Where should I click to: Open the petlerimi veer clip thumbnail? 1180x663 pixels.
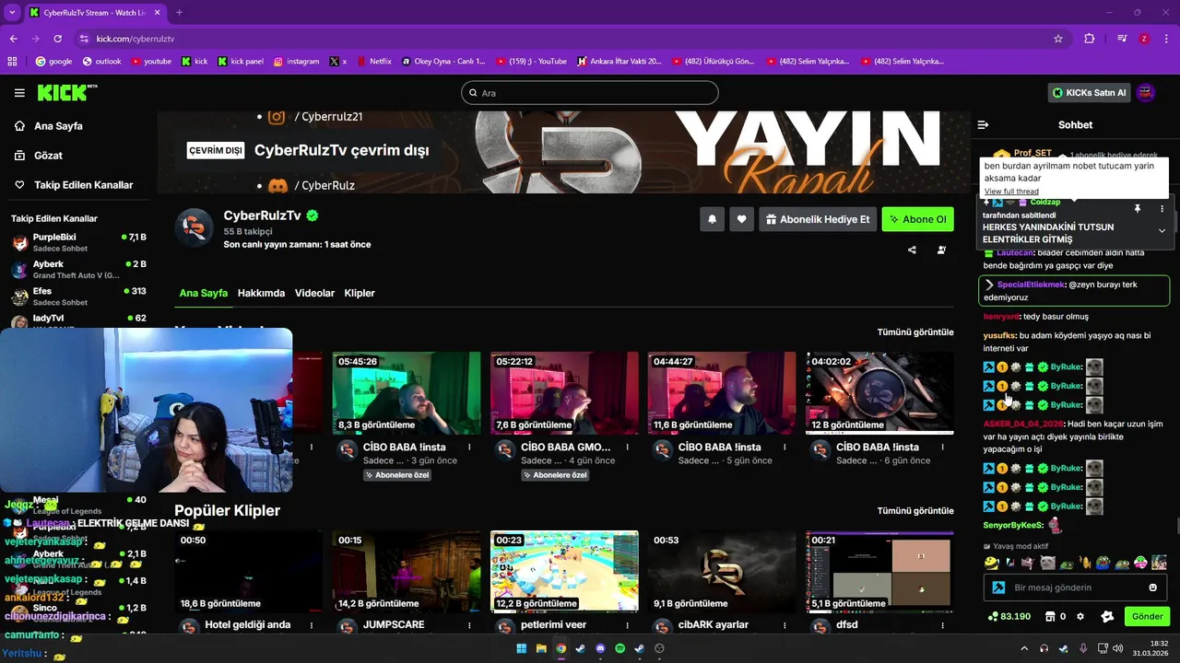click(x=564, y=571)
